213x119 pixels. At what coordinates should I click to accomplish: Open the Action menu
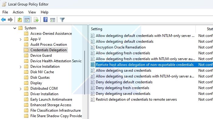click(x=18, y=12)
